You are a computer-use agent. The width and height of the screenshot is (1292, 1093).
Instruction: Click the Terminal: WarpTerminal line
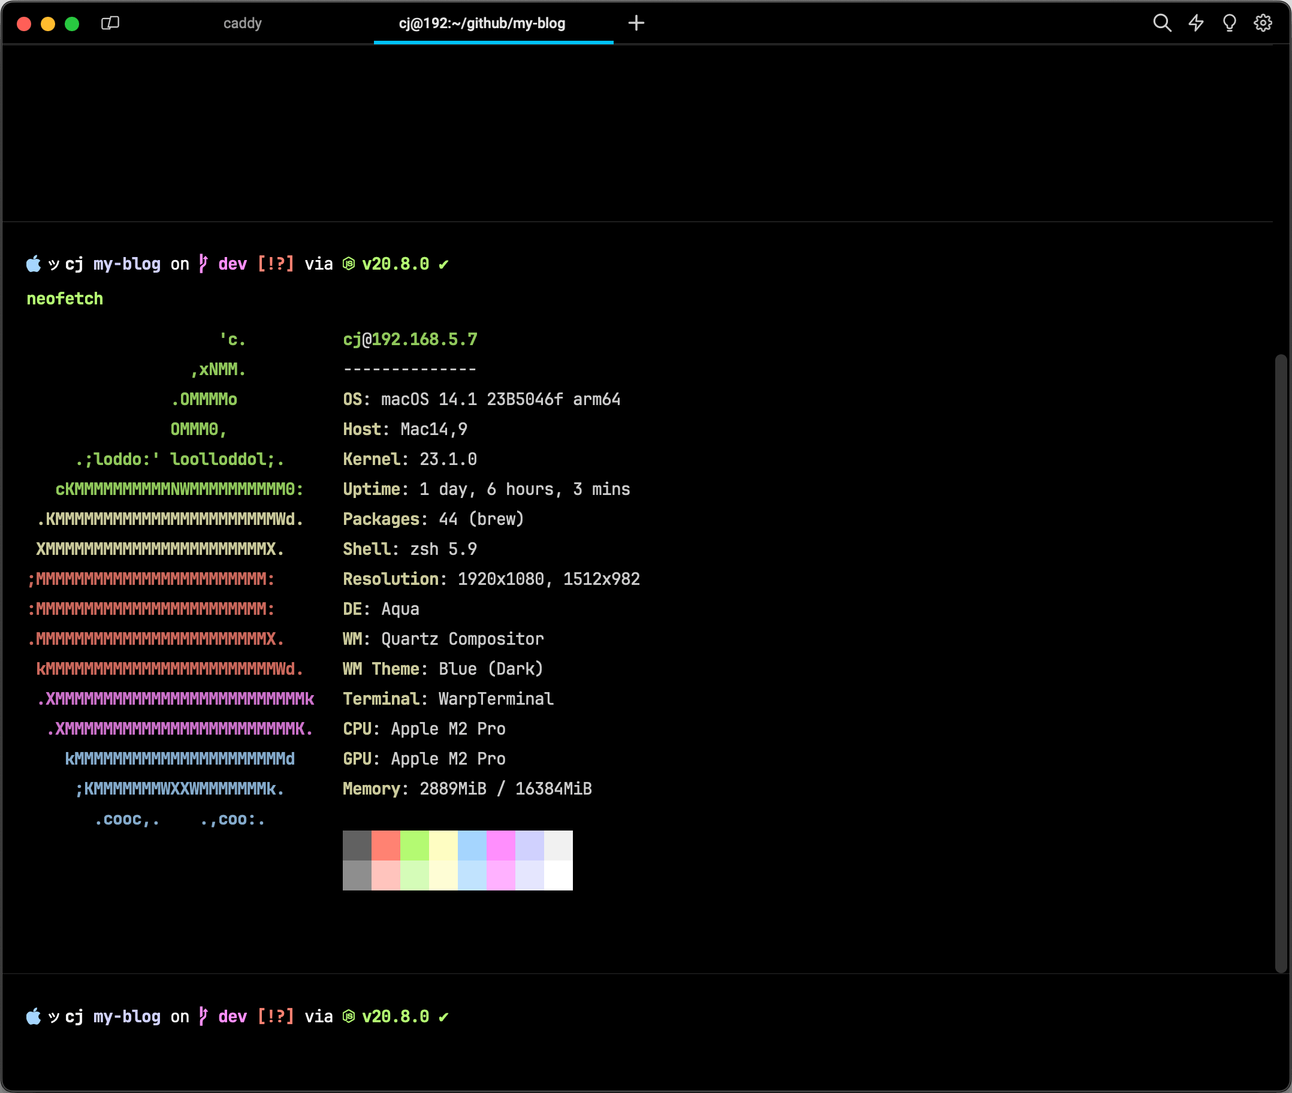[x=448, y=699]
